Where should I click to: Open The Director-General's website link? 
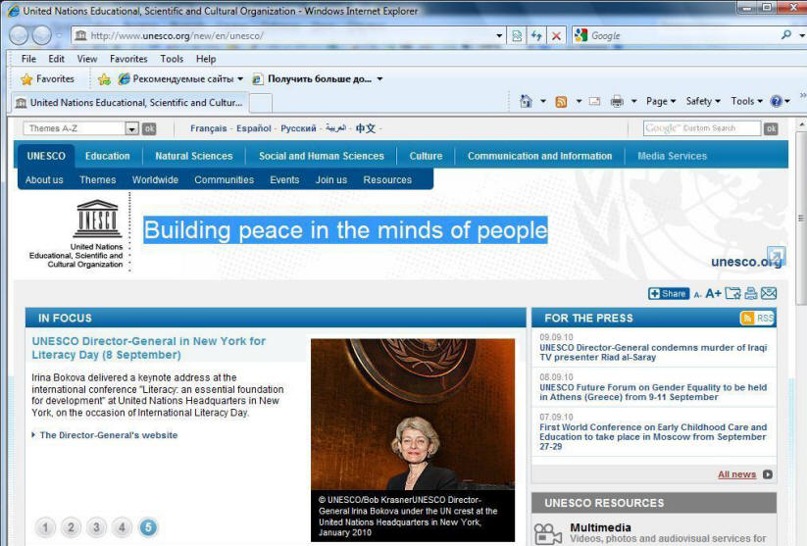pyautogui.click(x=109, y=435)
